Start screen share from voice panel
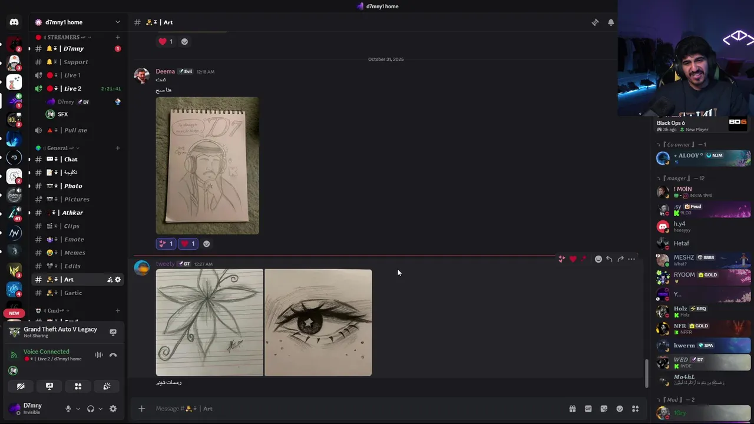Image resolution: width=754 pixels, height=424 pixels. pyautogui.click(x=49, y=386)
